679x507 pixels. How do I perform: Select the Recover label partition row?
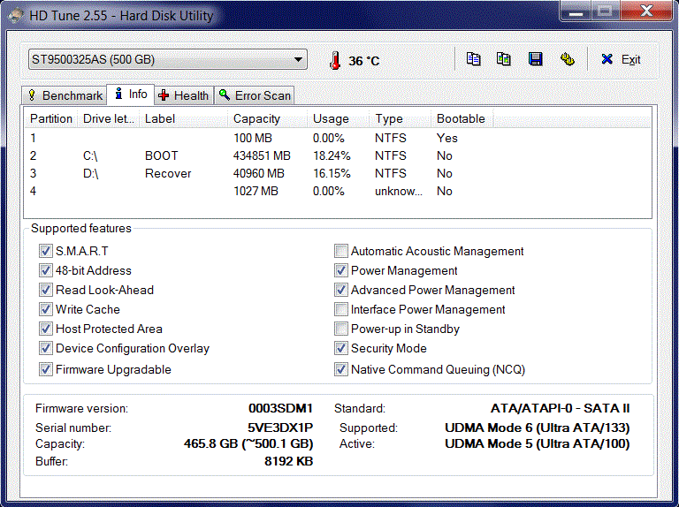pos(338,173)
